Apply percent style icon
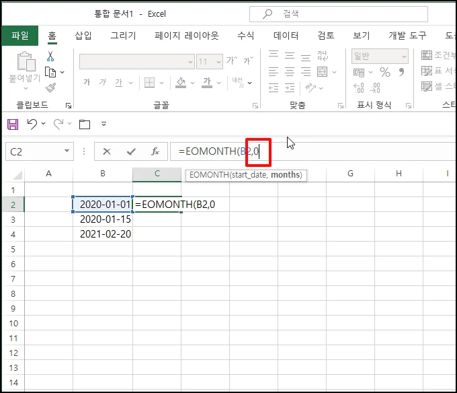This screenshot has height=393, width=457. tap(385, 72)
